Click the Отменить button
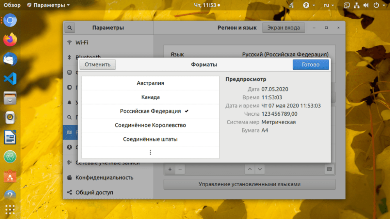This screenshot has width=390, height=219. click(x=97, y=65)
